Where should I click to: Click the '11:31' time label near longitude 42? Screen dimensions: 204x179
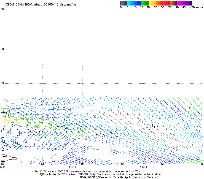(x=143, y=167)
